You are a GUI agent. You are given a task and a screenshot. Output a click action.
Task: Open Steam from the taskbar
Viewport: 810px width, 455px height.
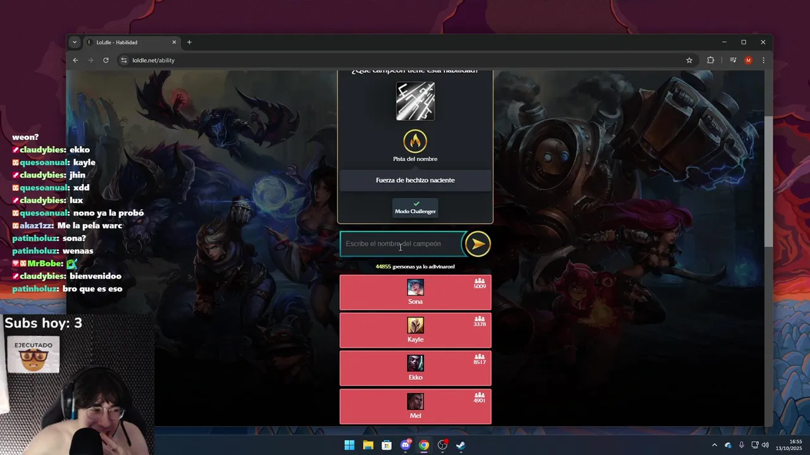[x=461, y=445]
